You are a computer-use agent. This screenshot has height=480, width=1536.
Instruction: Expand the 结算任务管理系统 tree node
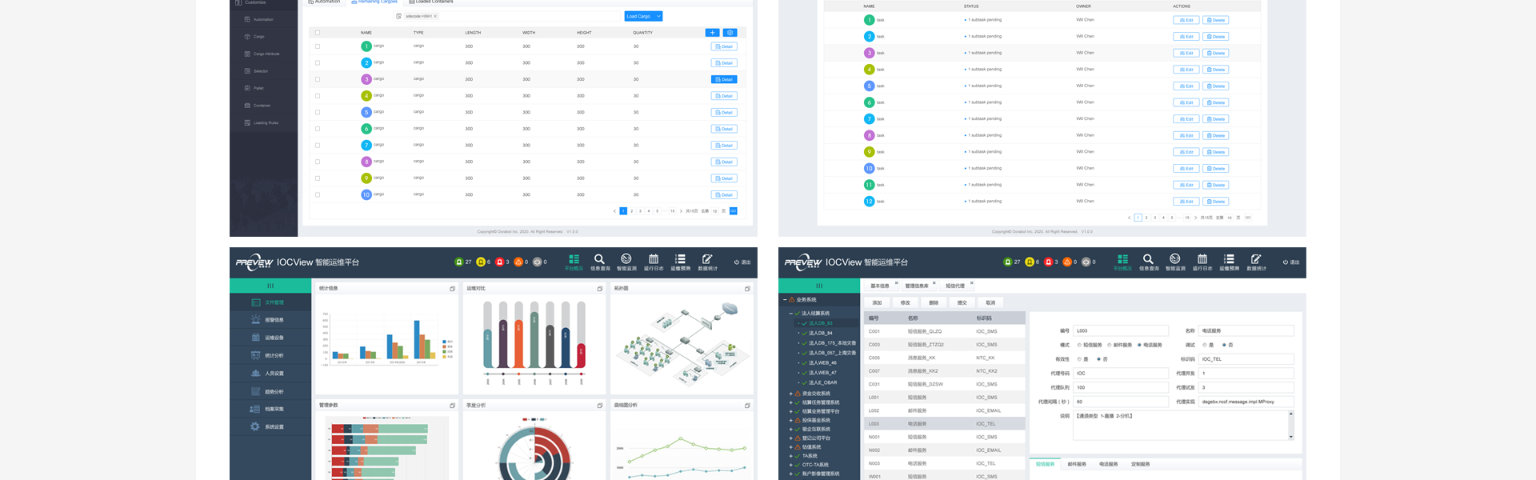click(791, 402)
